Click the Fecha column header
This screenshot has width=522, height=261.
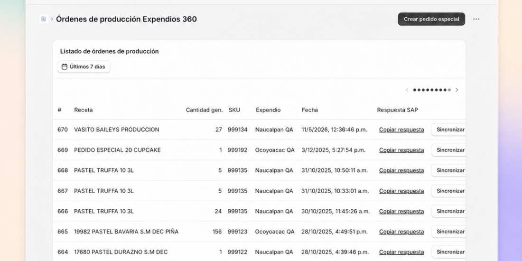click(309, 110)
